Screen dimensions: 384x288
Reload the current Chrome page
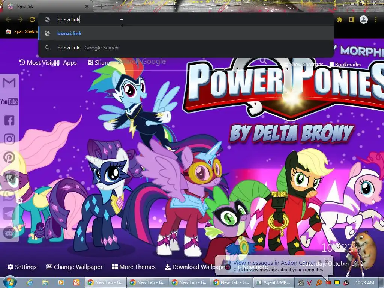click(x=32, y=19)
